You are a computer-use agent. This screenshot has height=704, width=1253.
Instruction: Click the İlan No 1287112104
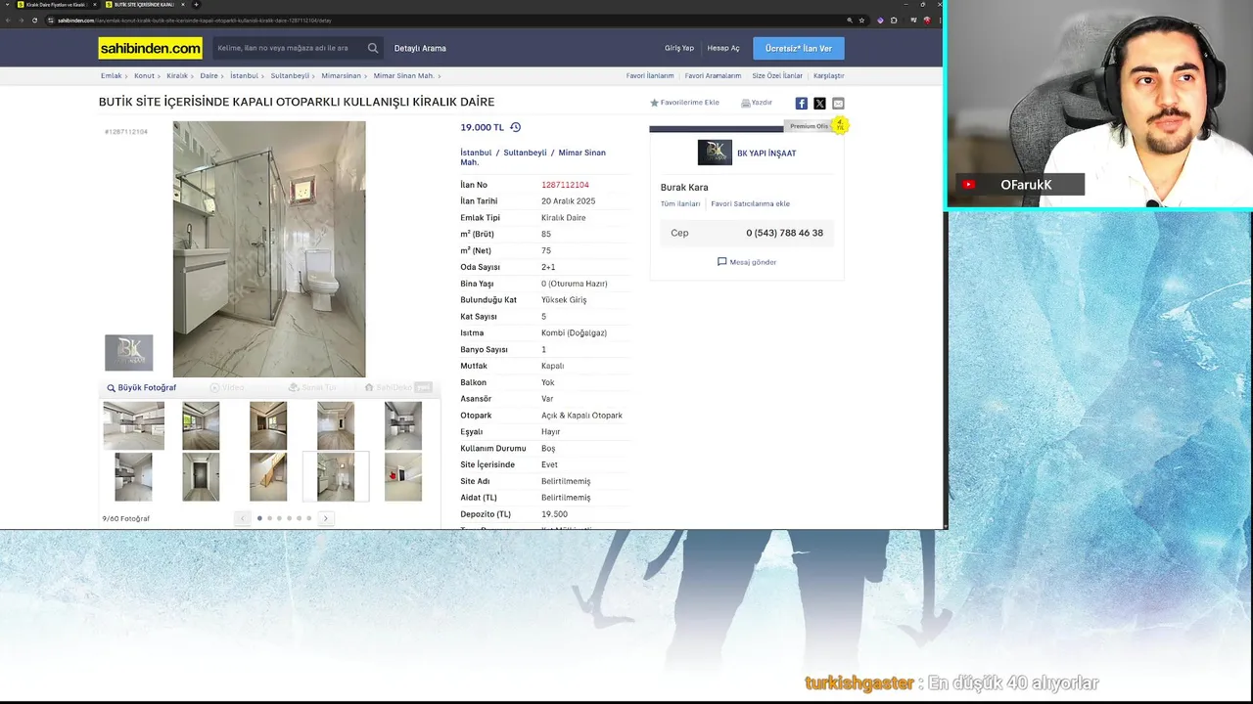pos(565,185)
